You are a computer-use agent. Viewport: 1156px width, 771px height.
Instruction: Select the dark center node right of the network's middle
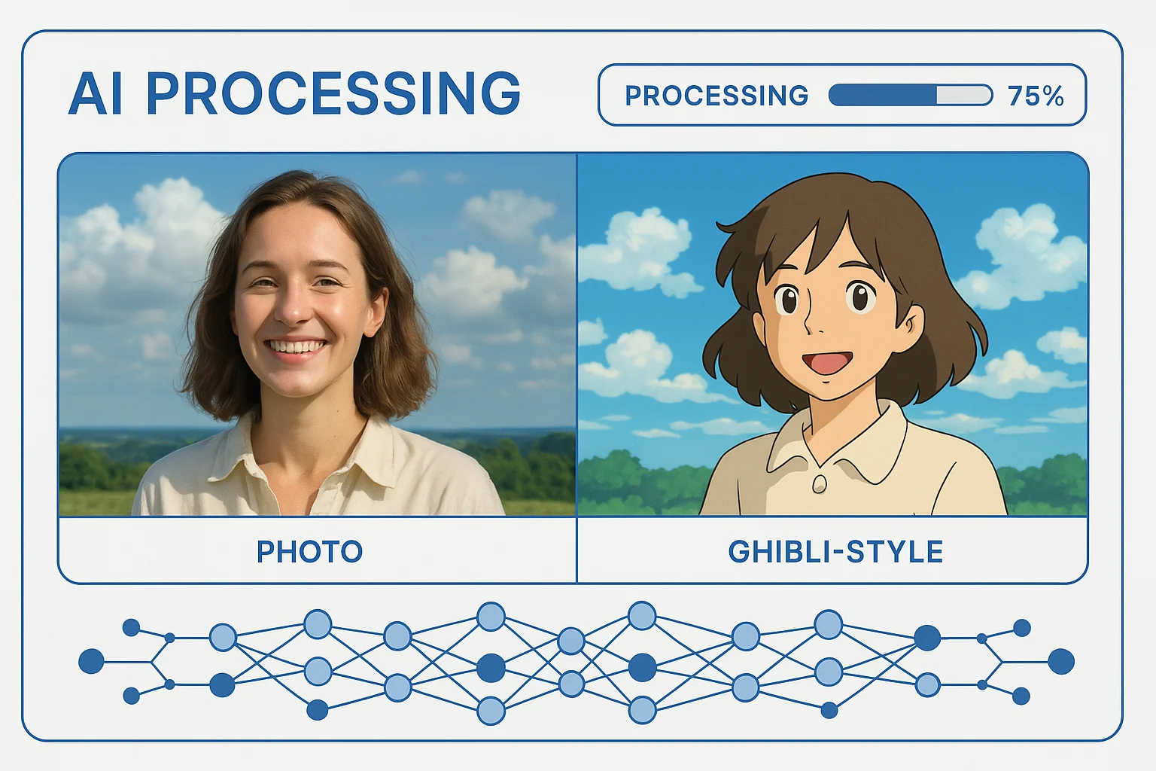(x=642, y=667)
